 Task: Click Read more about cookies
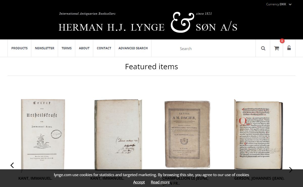click(160, 182)
